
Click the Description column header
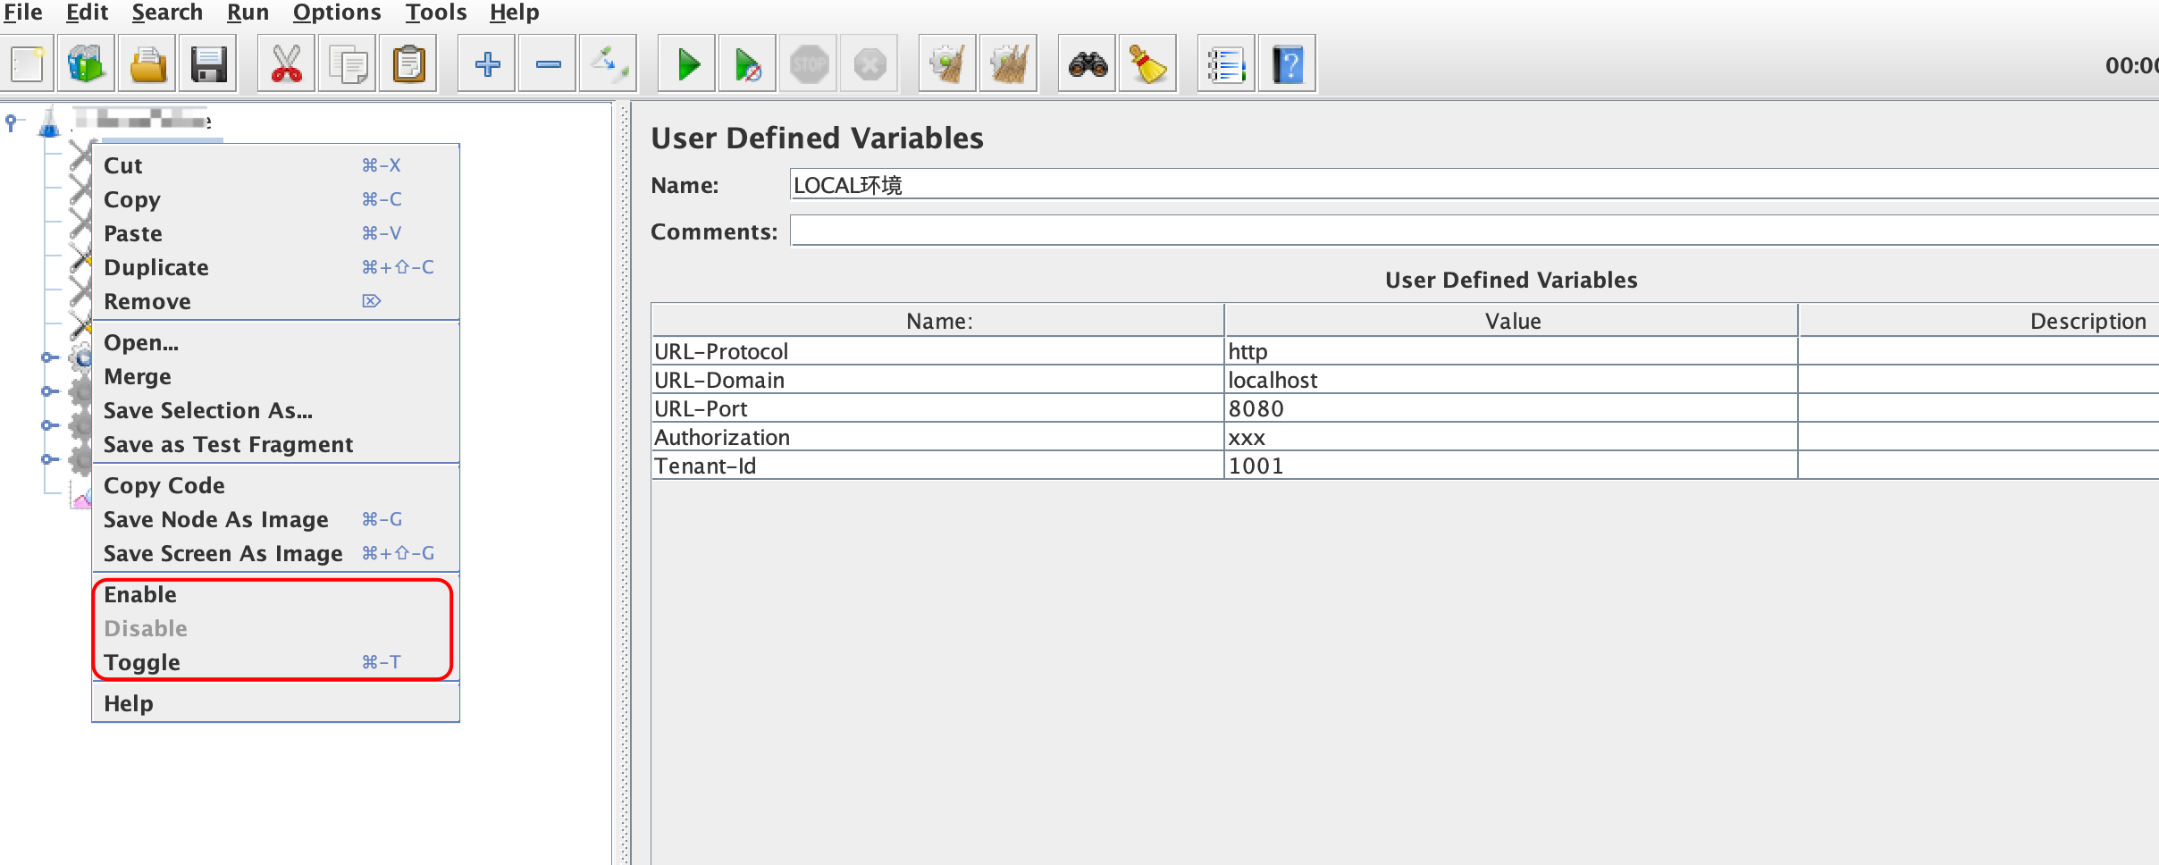pyautogui.click(x=1979, y=321)
